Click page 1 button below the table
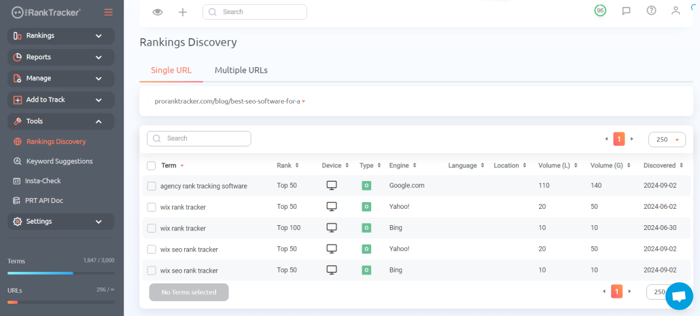 [617, 292]
